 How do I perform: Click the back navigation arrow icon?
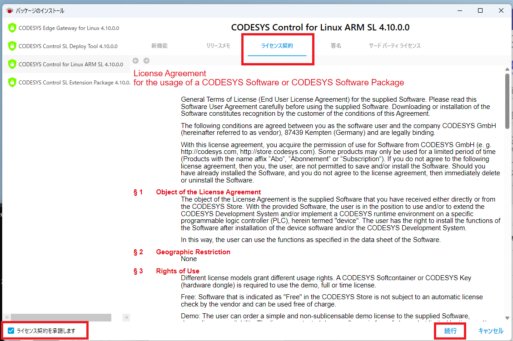point(135,60)
